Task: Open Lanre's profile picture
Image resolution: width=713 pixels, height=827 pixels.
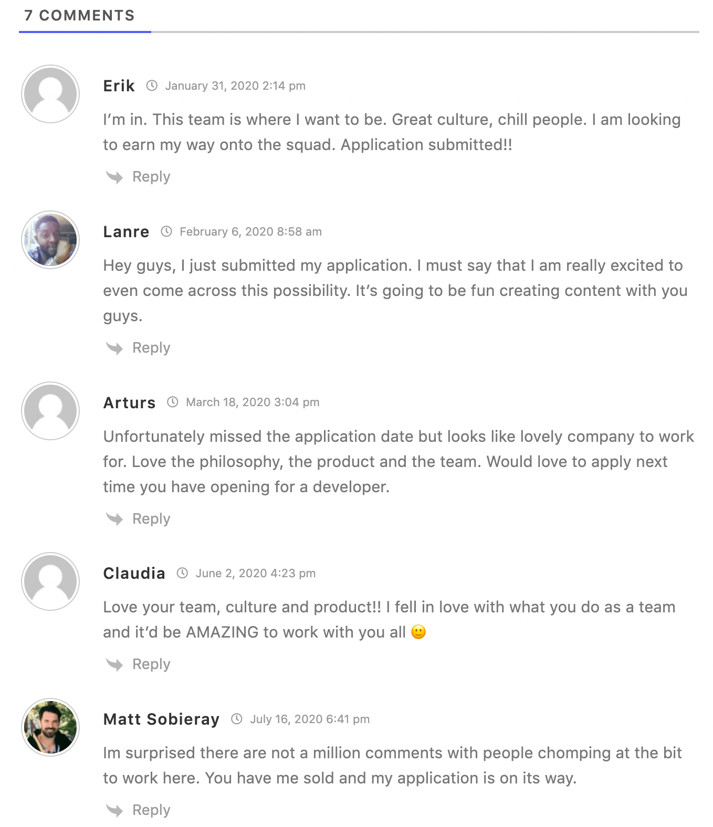Action: (50, 239)
